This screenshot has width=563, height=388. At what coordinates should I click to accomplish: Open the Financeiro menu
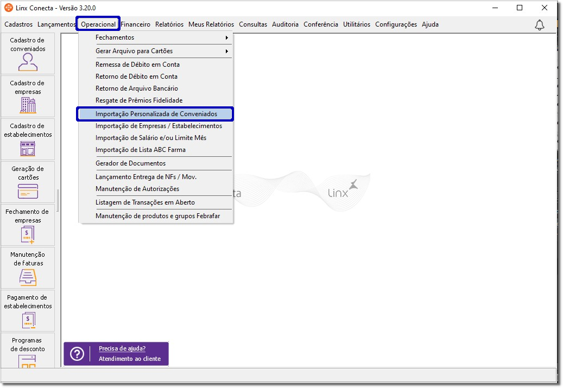pyautogui.click(x=135, y=24)
